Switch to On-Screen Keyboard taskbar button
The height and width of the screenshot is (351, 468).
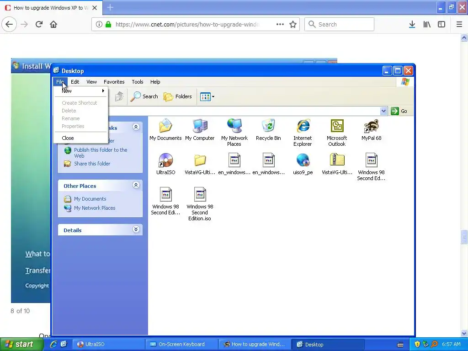point(182,344)
